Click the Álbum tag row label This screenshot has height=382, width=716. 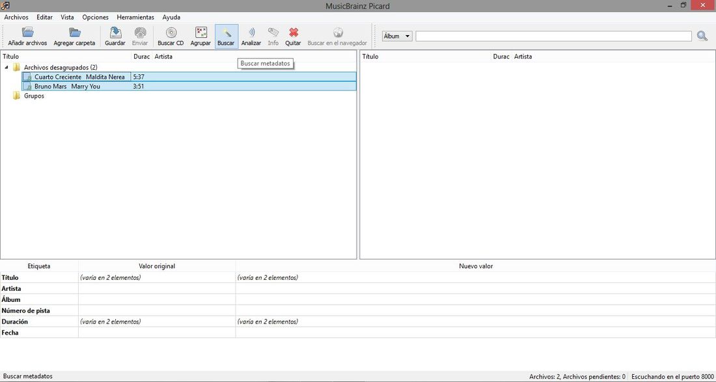11,299
